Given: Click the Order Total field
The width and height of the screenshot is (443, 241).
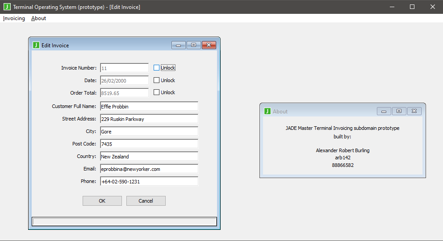Looking at the screenshot, I should pos(124,93).
